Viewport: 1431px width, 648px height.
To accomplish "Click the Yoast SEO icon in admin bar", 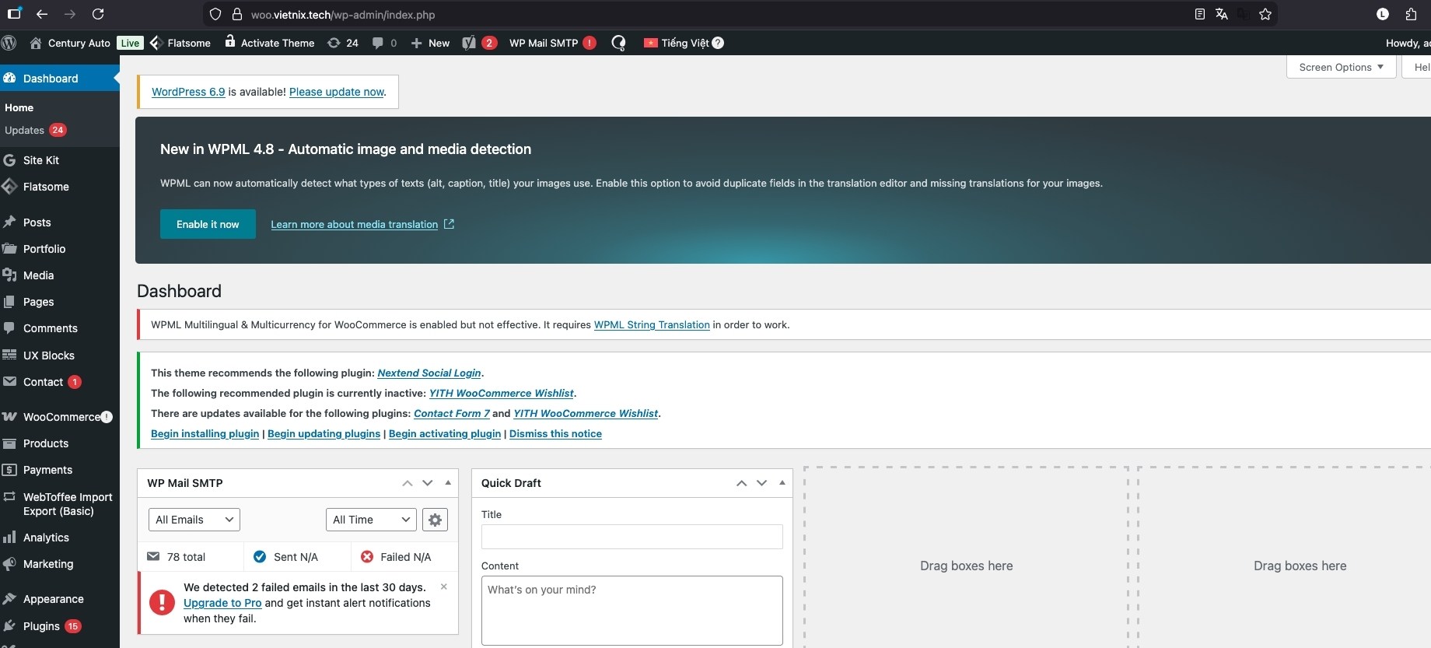I will (469, 43).
